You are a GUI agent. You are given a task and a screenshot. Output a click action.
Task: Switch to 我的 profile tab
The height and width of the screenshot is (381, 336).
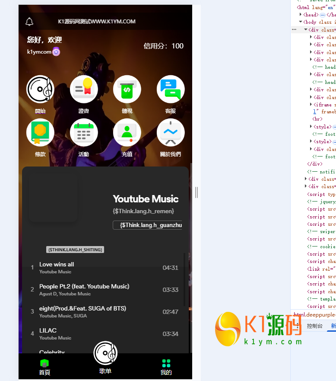pyautogui.click(x=166, y=367)
